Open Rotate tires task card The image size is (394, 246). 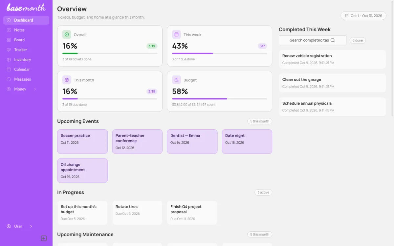click(x=137, y=213)
